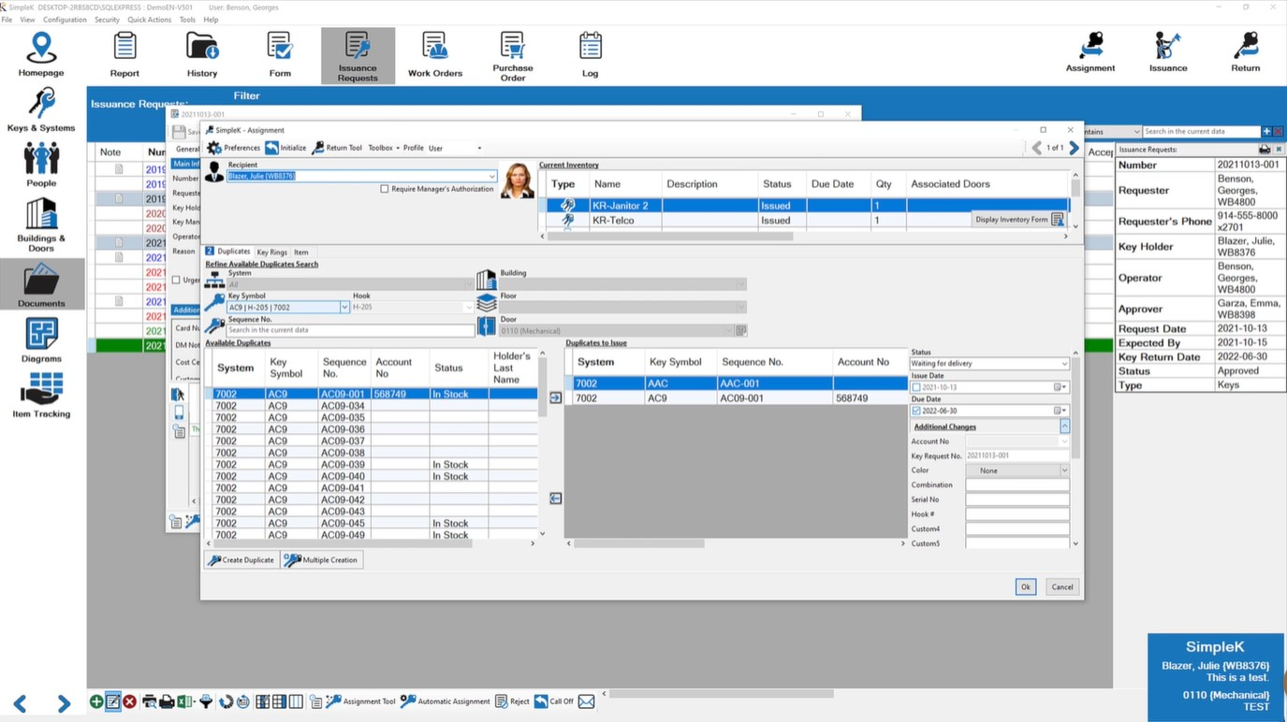The width and height of the screenshot is (1287, 722).
Task: Expand the Recipient dropdown
Action: (491, 176)
